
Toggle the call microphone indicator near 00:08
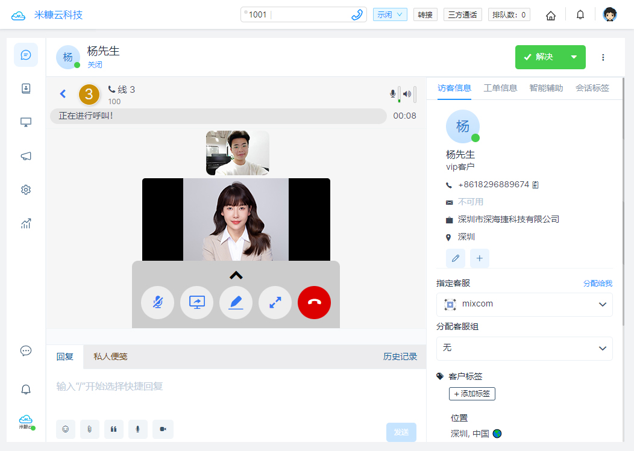click(x=393, y=95)
